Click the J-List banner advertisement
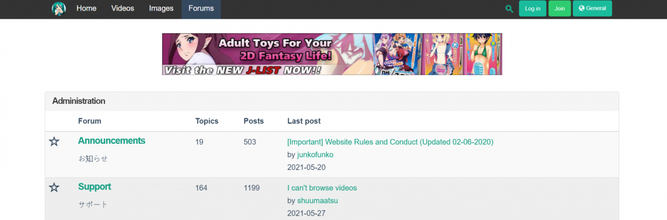The height and width of the screenshot is (220, 667). (332, 54)
